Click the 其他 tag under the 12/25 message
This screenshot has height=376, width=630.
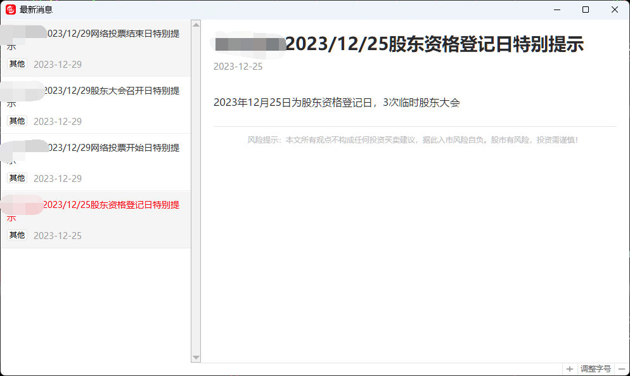click(16, 235)
